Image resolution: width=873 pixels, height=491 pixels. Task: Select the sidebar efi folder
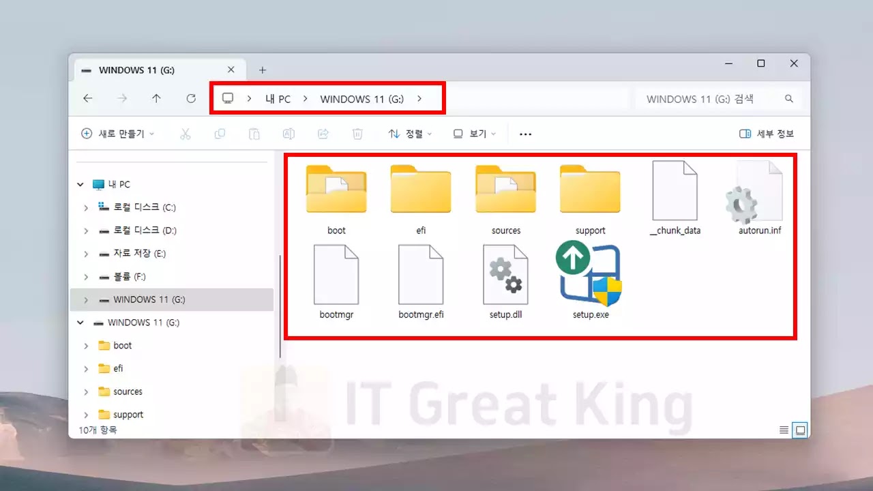click(118, 368)
